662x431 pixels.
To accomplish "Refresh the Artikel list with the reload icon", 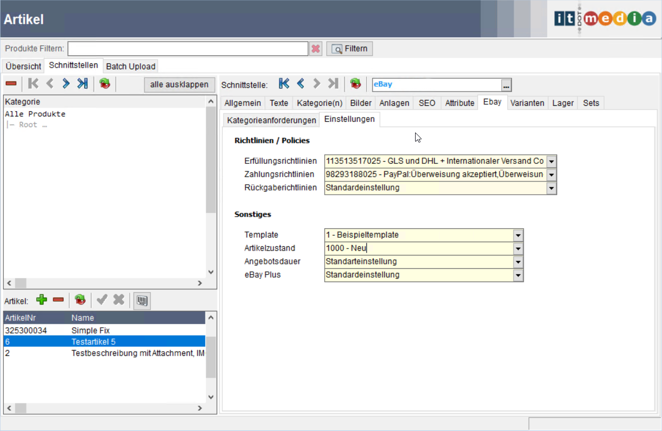I will 80,300.
